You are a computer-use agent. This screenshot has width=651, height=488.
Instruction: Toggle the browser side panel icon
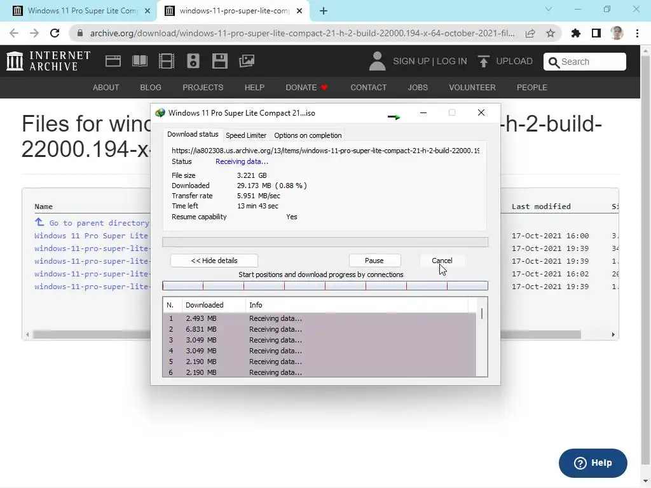596,33
